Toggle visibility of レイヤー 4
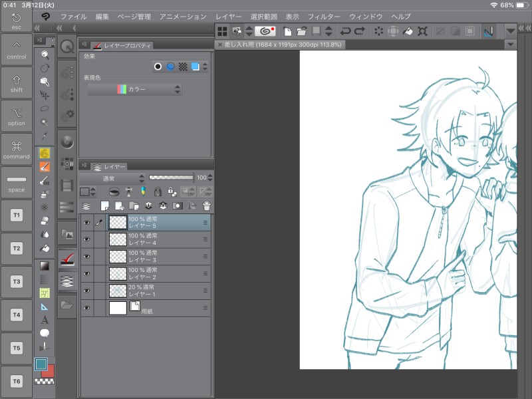 click(x=86, y=239)
